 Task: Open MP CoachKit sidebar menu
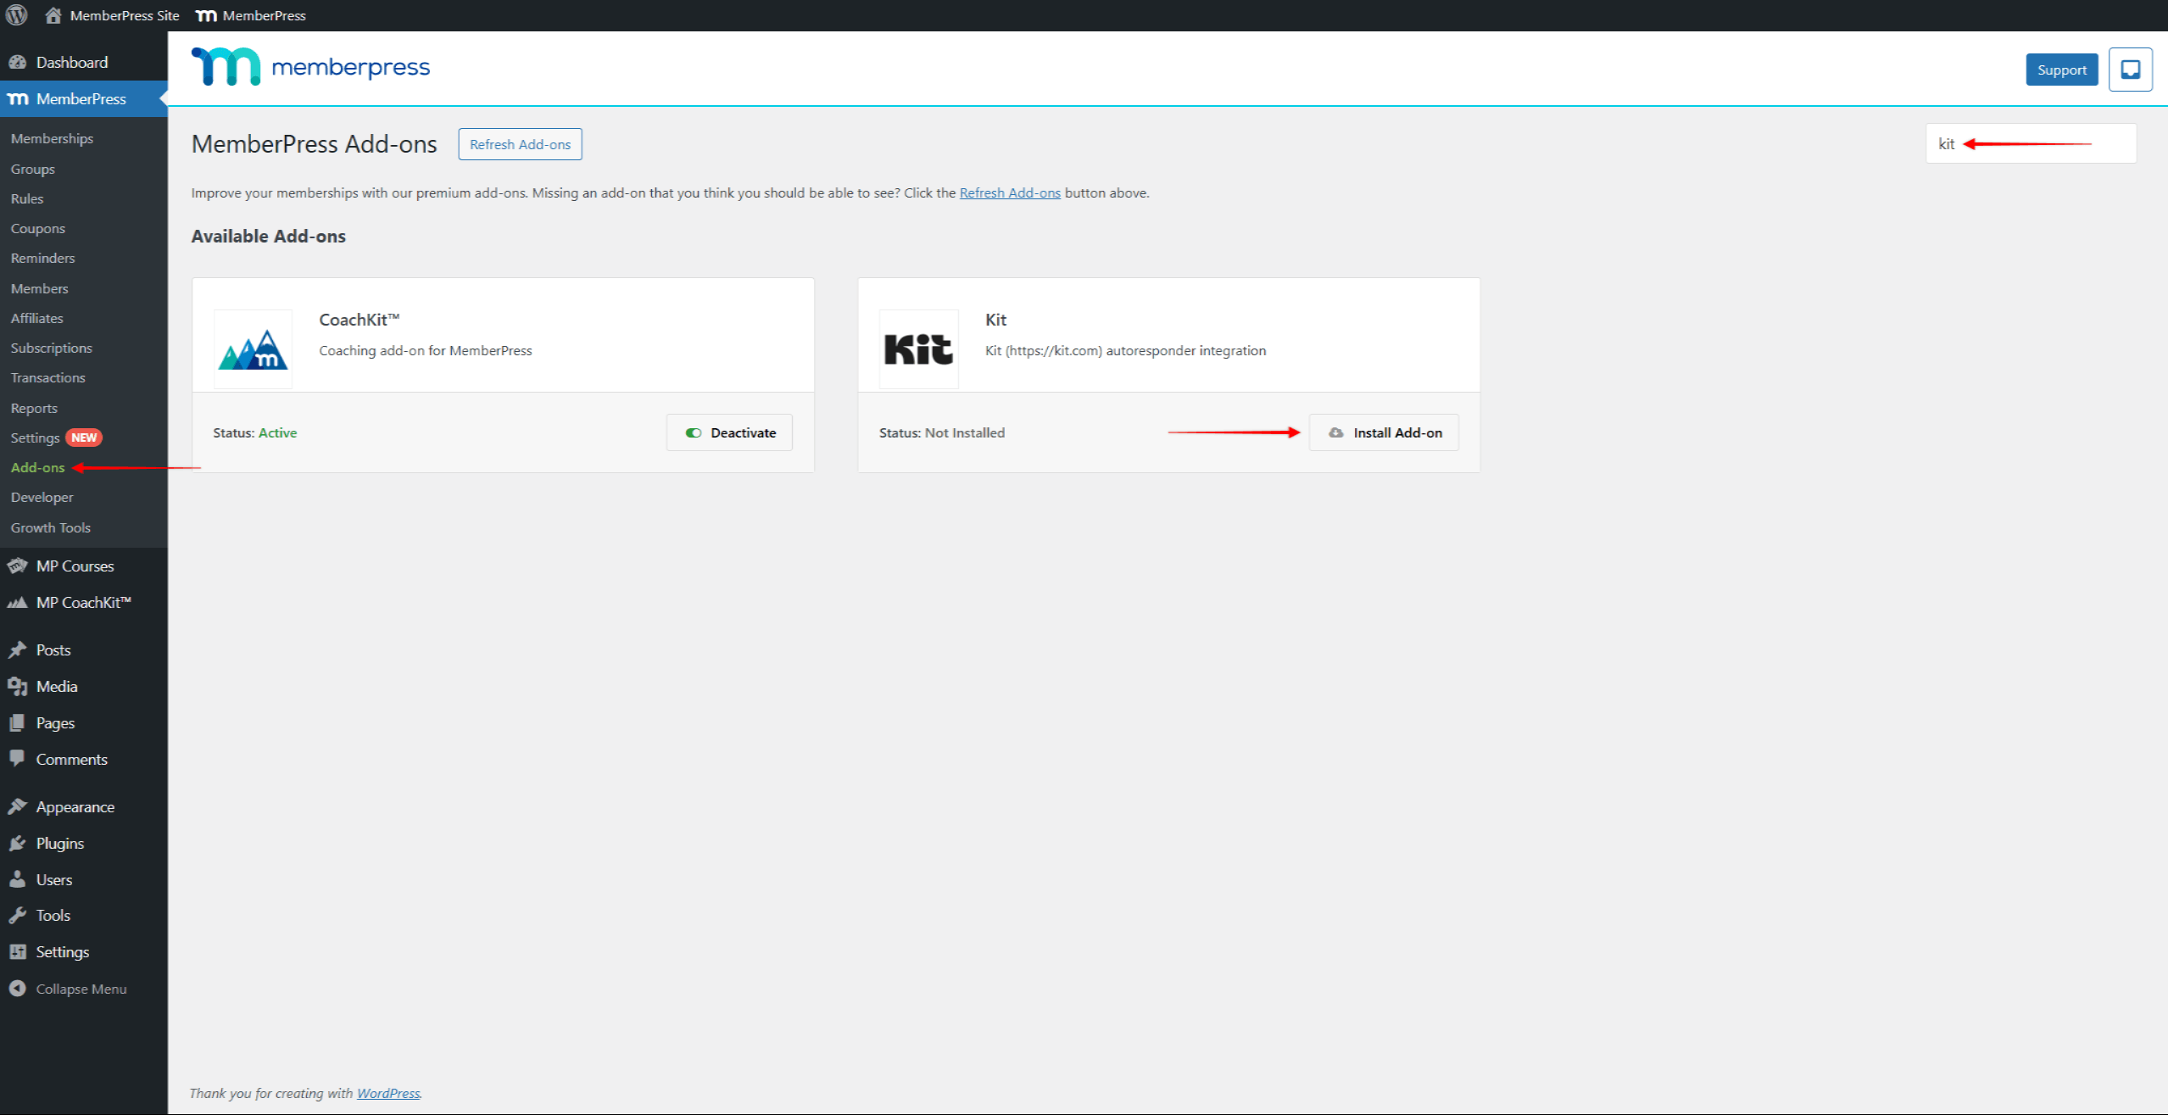click(x=83, y=602)
